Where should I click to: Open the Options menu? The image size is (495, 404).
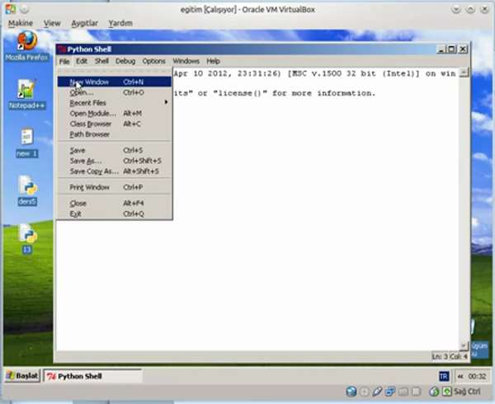tap(153, 61)
